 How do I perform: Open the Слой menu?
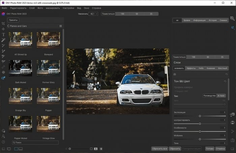point(32,8)
